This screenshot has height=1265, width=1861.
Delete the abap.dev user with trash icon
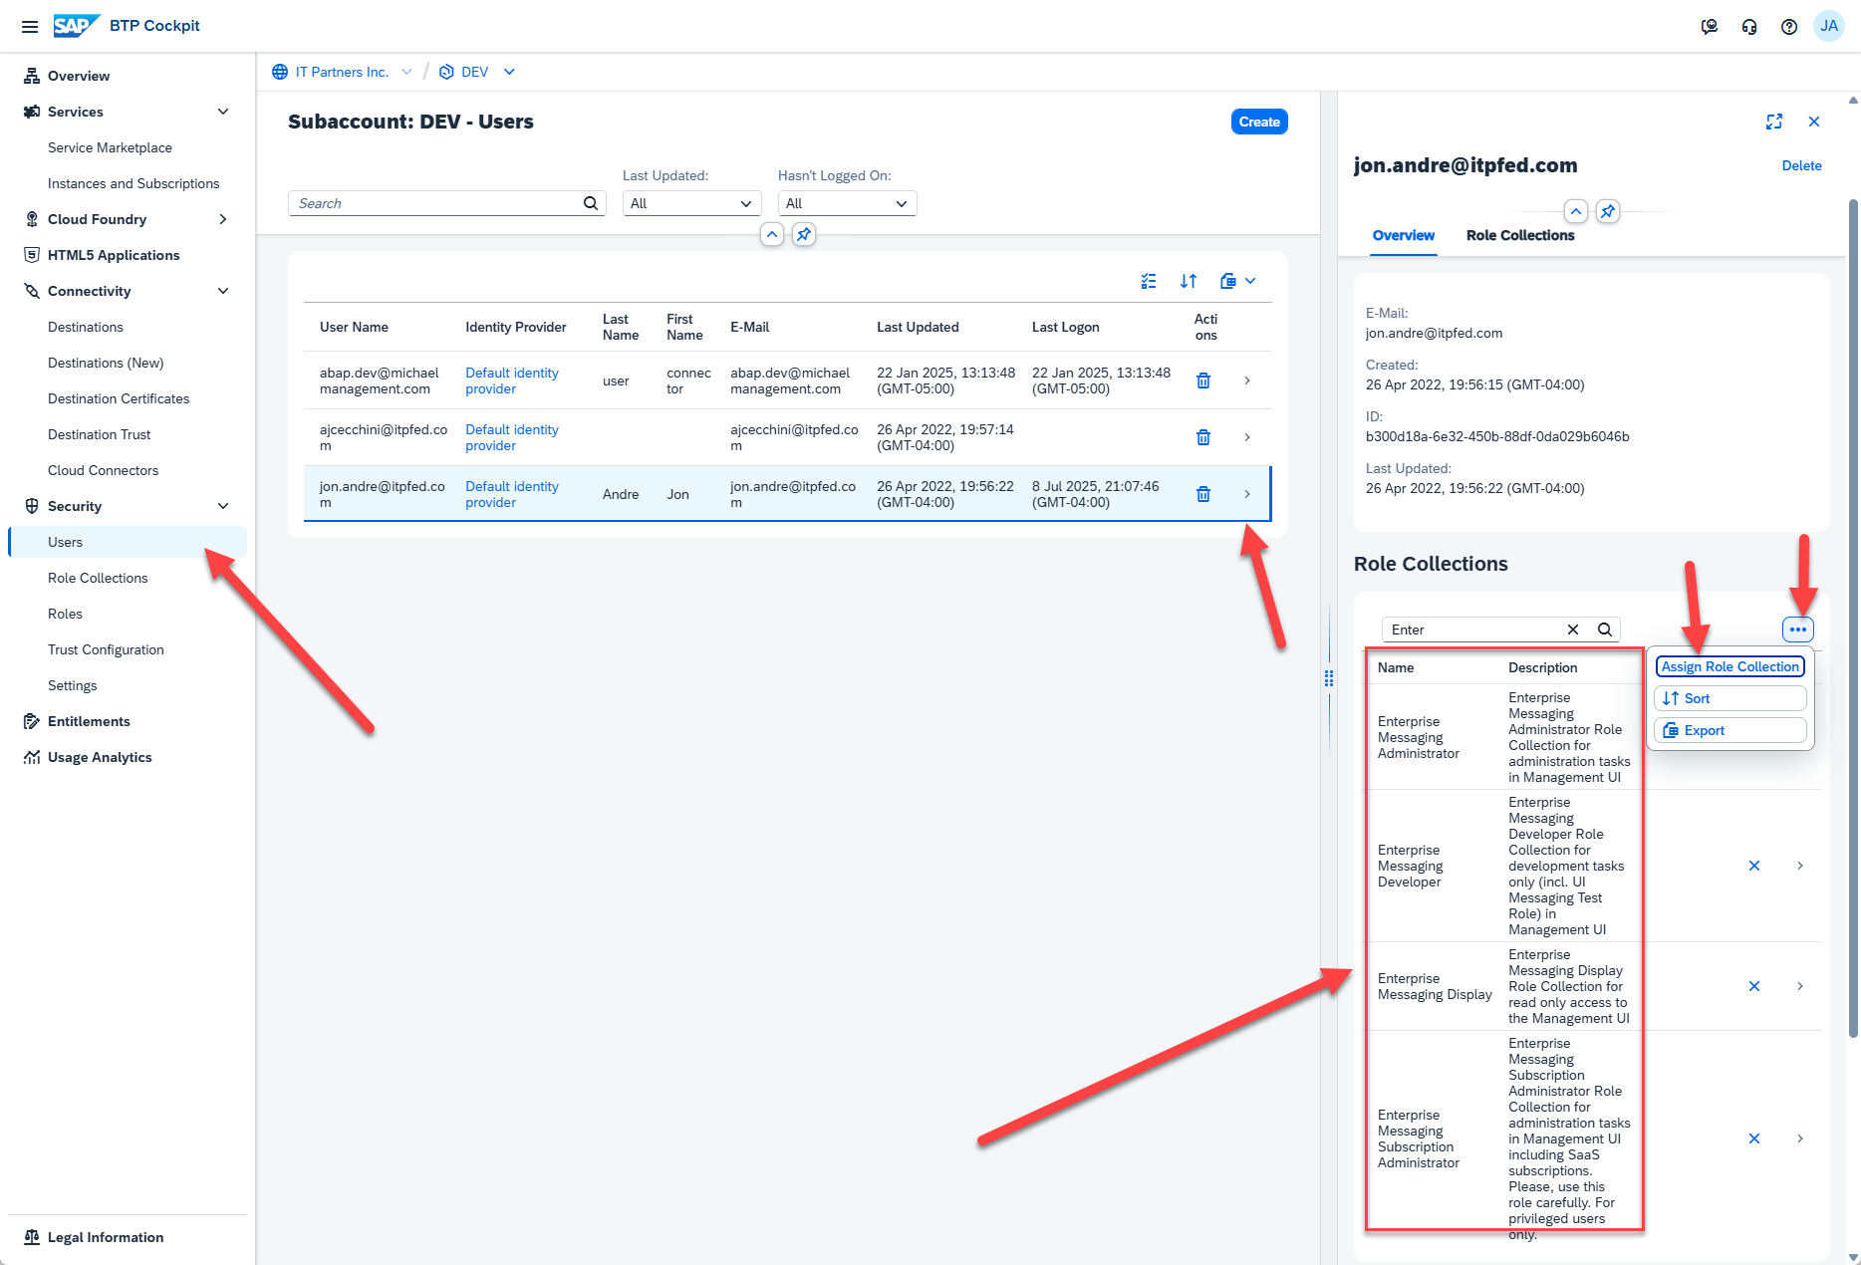click(1202, 380)
